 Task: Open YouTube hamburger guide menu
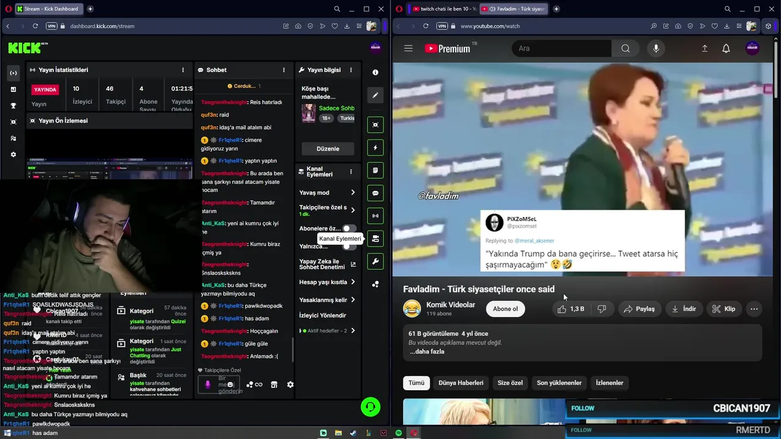(408, 48)
